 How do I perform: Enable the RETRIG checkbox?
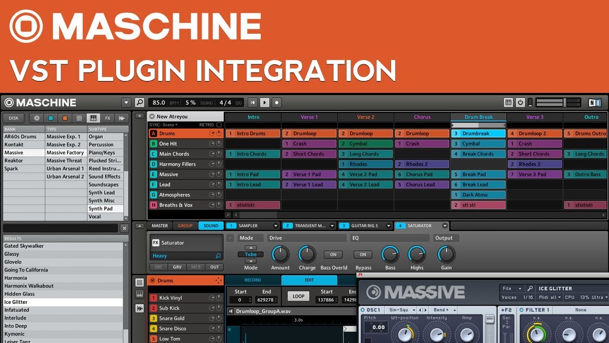(219, 125)
